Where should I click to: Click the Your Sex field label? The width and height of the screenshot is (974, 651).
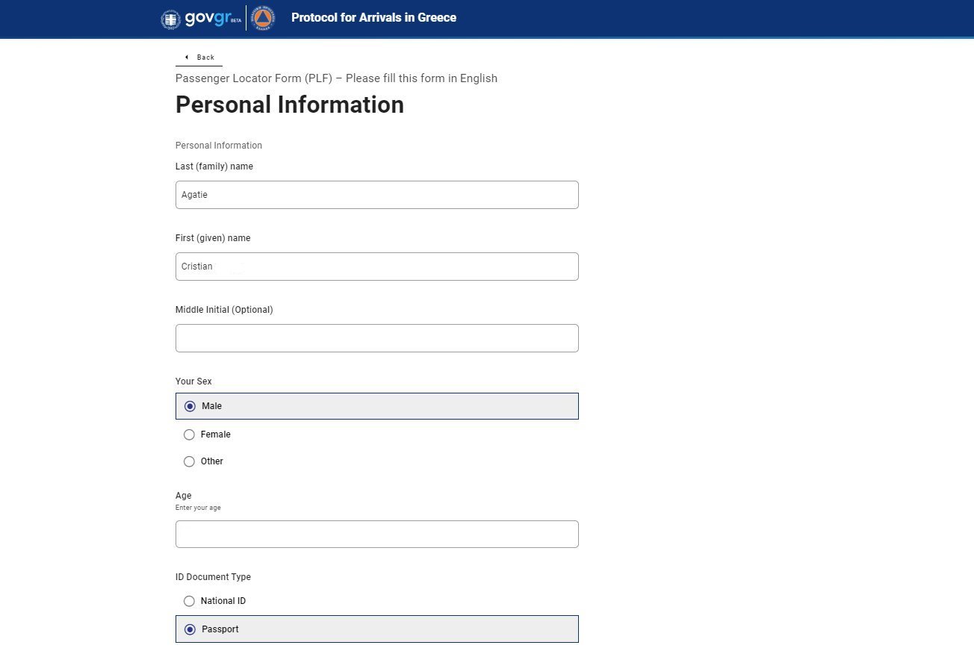pyautogui.click(x=193, y=381)
